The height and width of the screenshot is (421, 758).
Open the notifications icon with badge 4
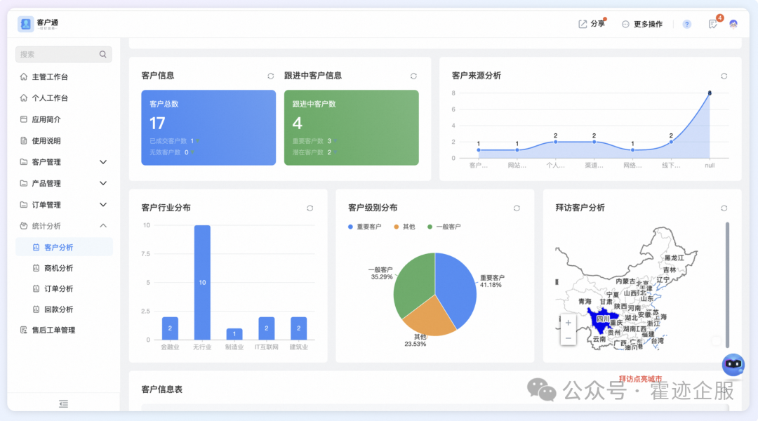(714, 24)
